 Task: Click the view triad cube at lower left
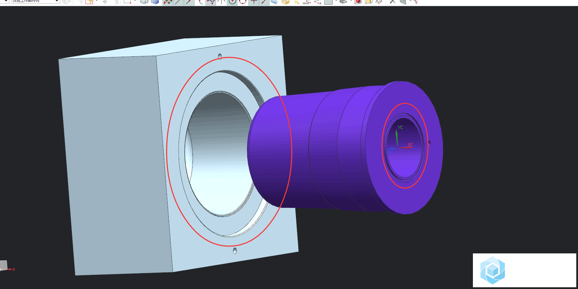pos(3,265)
